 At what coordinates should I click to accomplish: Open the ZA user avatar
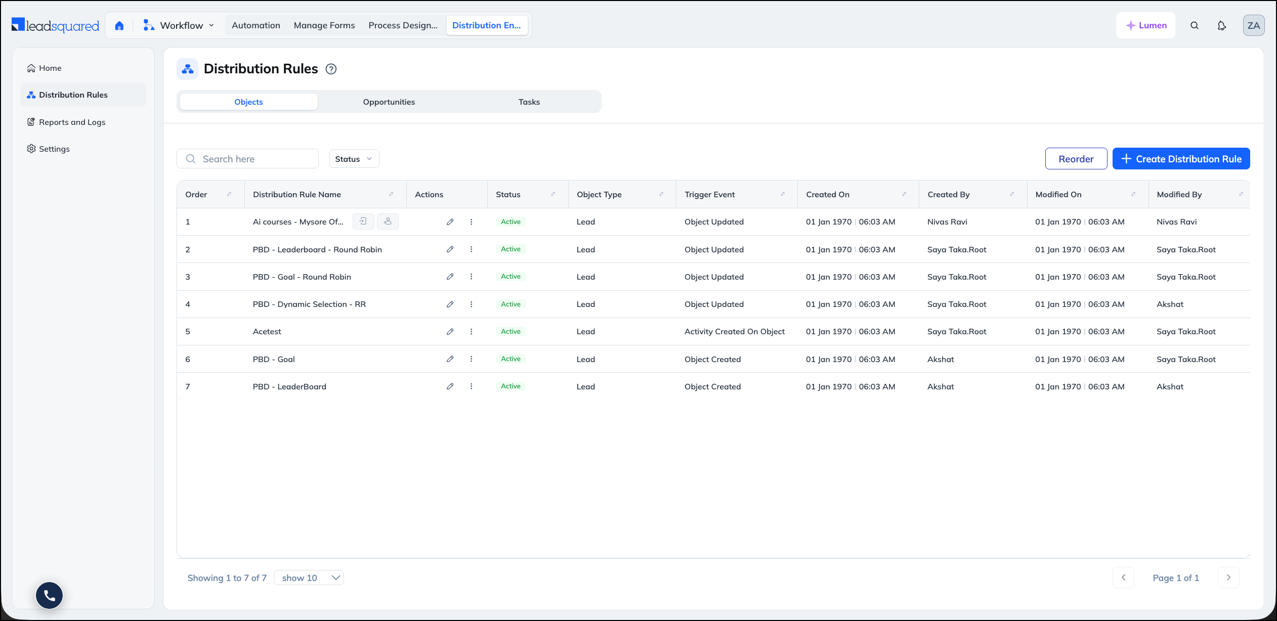click(1254, 25)
